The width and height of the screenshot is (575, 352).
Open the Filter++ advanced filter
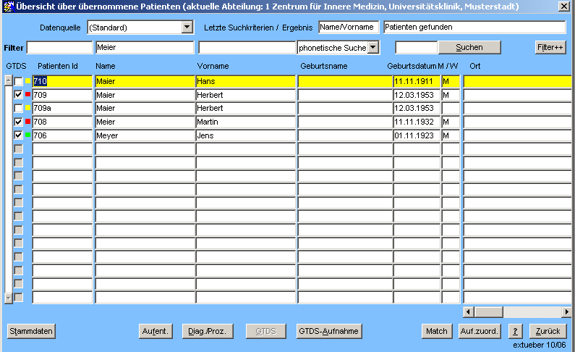point(550,48)
